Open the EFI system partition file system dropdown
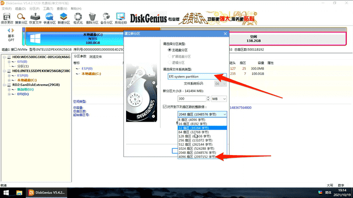The height and width of the screenshot is (198, 353). (x=197, y=76)
